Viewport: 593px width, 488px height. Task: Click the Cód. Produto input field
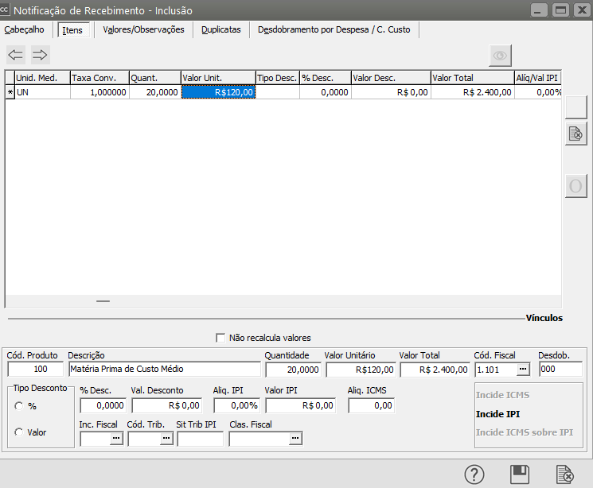pyautogui.click(x=35, y=370)
